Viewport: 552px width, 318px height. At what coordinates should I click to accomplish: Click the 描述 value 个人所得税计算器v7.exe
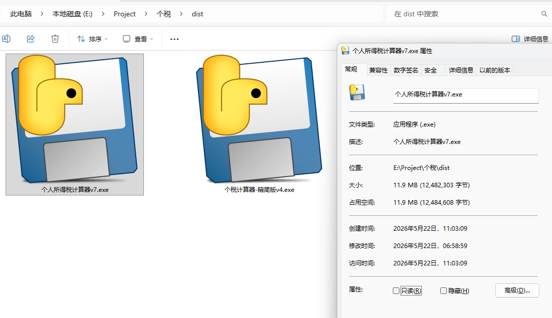pyautogui.click(x=426, y=142)
